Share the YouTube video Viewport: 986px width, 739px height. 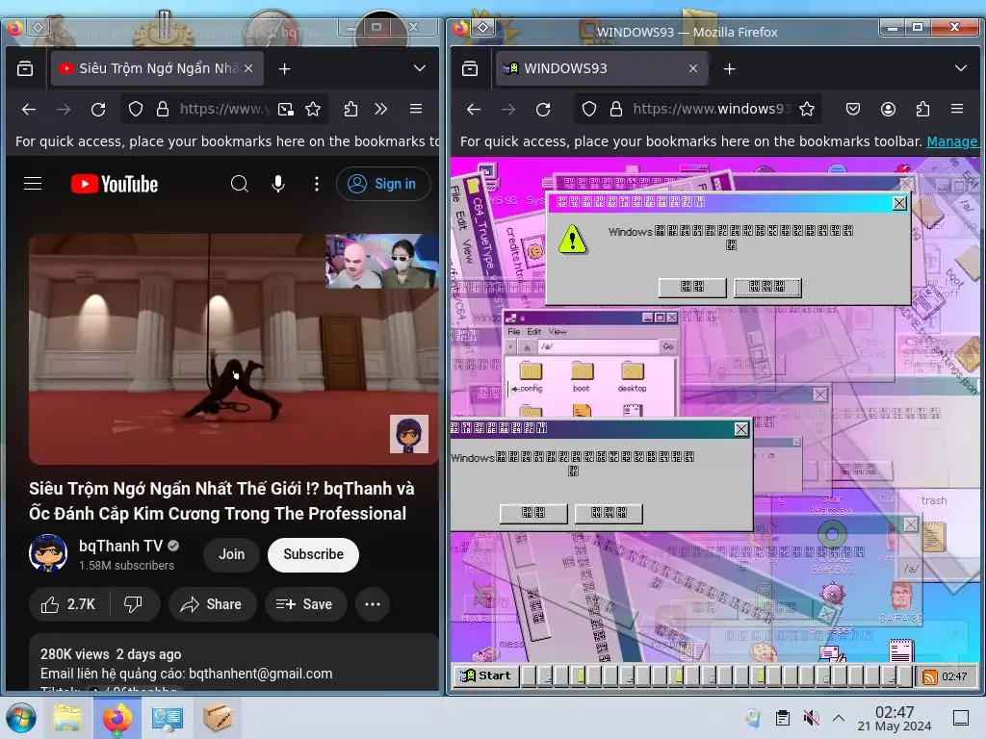coord(212,604)
